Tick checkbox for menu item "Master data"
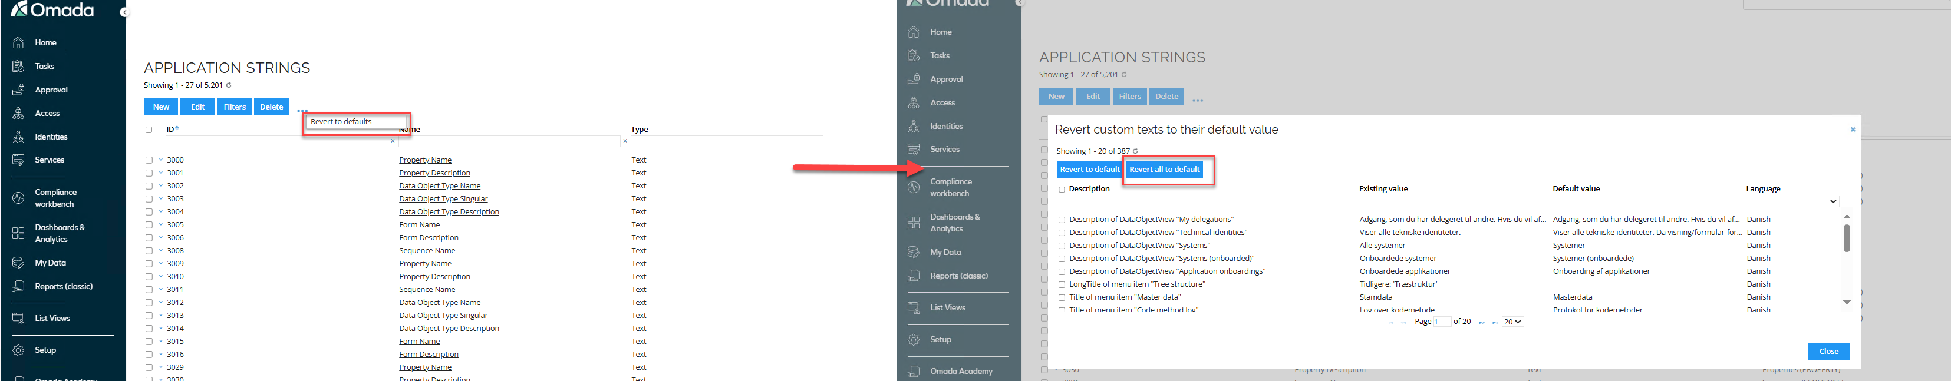 (x=1062, y=298)
